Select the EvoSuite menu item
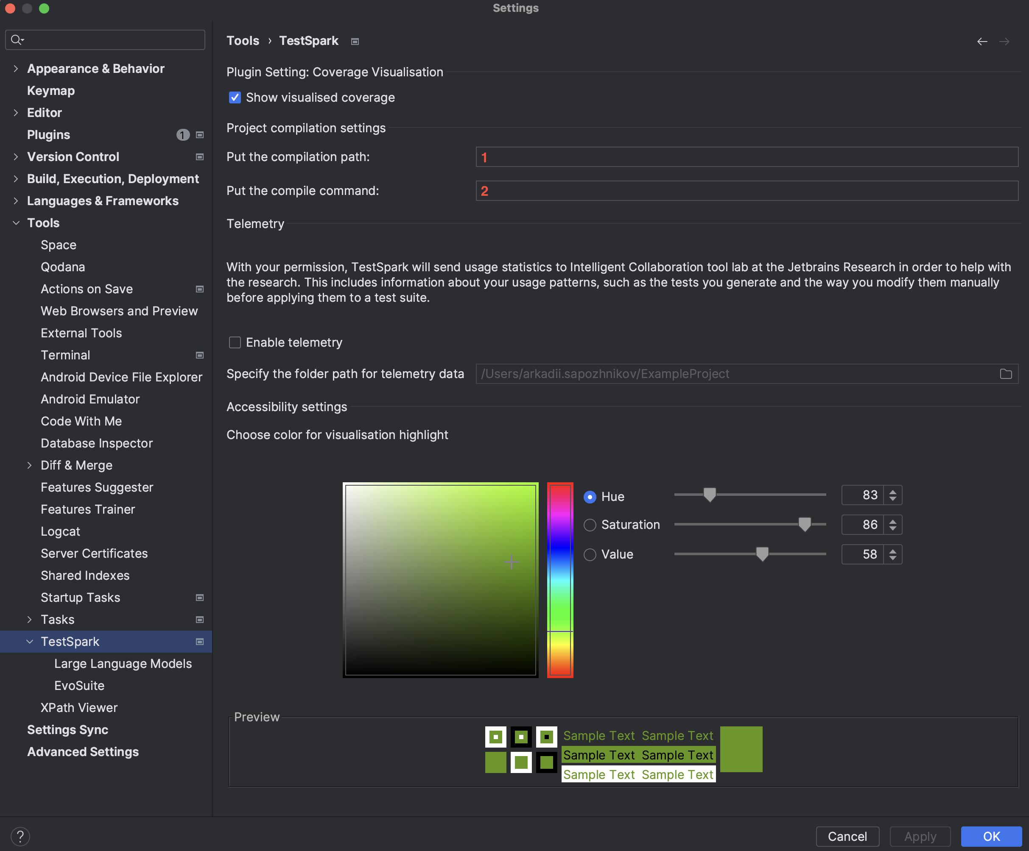 (x=79, y=685)
